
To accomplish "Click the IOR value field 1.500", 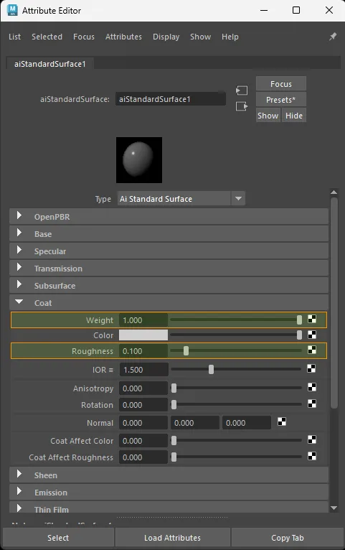I will pyautogui.click(x=144, y=370).
